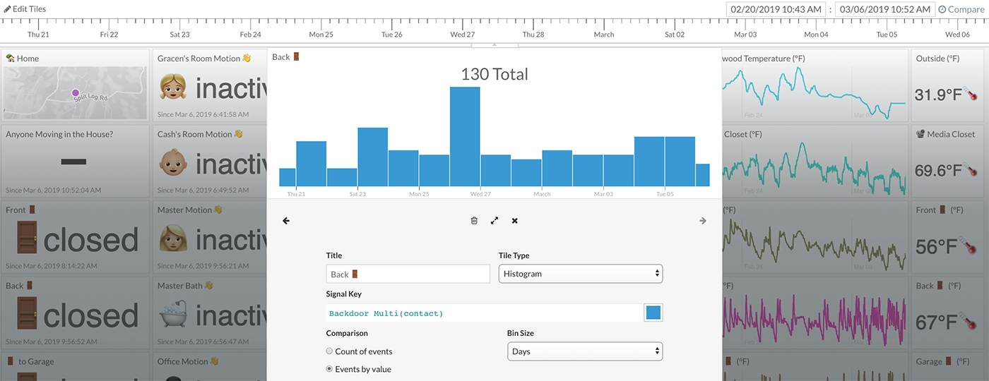Click the start date 02/20/2019 field
This screenshot has height=381, width=989.
tap(776, 9)
